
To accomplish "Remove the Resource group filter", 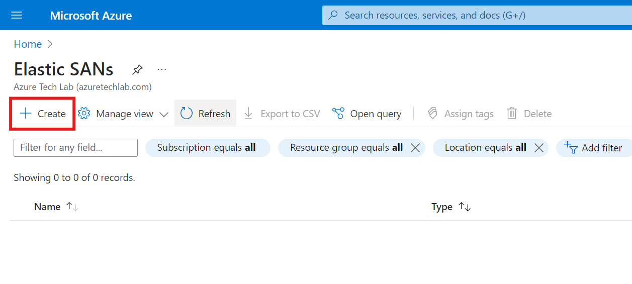I will click(415, 148).
